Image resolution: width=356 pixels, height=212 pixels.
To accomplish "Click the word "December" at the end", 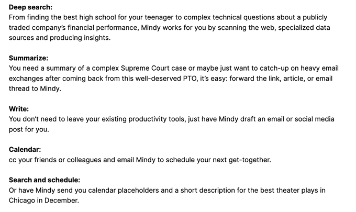I will pyautogui.click(x=61, y=200).
